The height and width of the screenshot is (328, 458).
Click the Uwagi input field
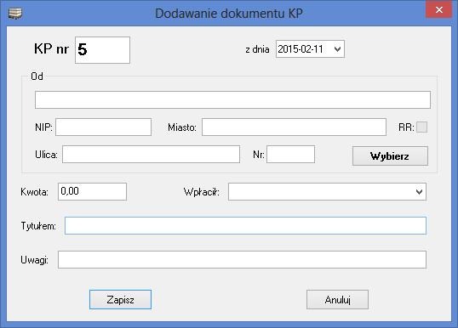(x=242, y=259)
